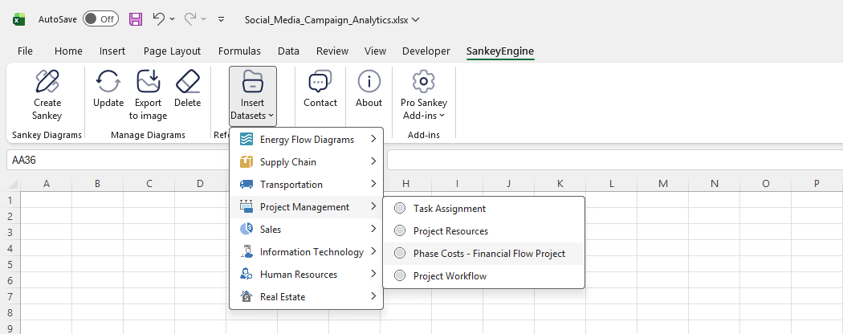The height and width of the screenshot is (334, 843).
Task: Open the Information Technology menu entry
Action: pyautogui.click(x=307, y=252)
